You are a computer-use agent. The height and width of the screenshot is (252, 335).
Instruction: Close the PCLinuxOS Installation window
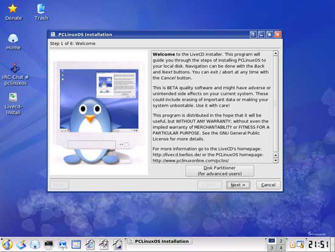pyautogui.click(x=278, y=34)
